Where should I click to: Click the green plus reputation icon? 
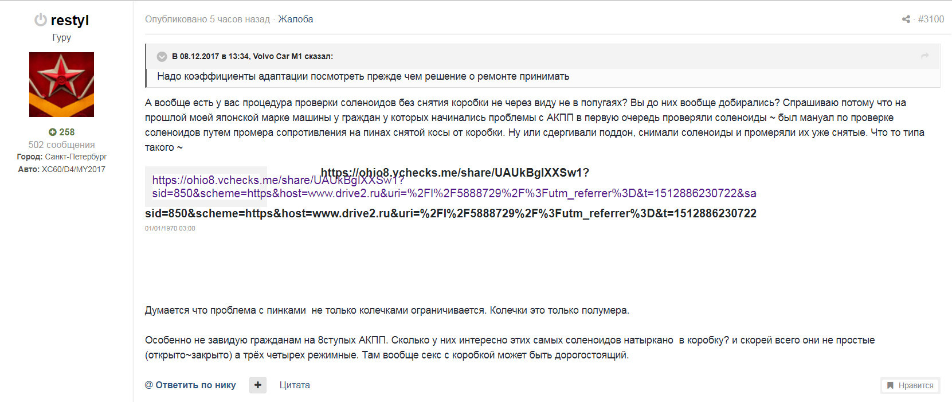coord(52,132)
